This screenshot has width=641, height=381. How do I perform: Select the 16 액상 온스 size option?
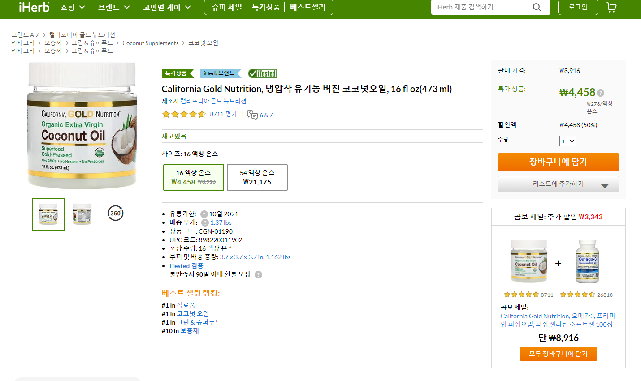pyautogui.click(x=194, y=177)
